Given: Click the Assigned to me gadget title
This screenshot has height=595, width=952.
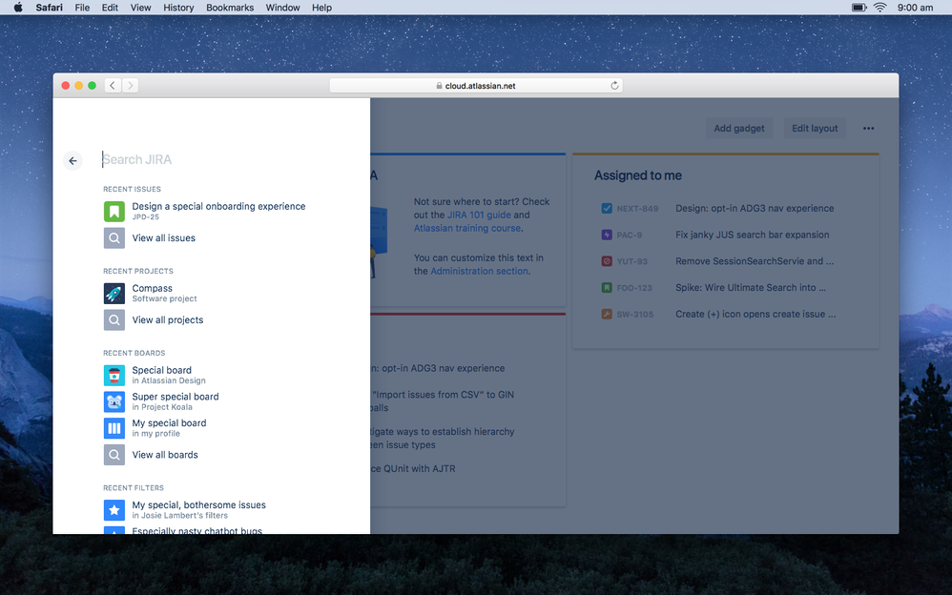Looking at the screenshot, I should (x=637, y=175).
